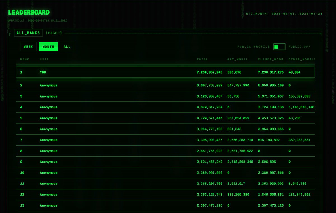Click total value 4,870,817,284
Viewport: 336px width, 213px height.
click(210, 107)
